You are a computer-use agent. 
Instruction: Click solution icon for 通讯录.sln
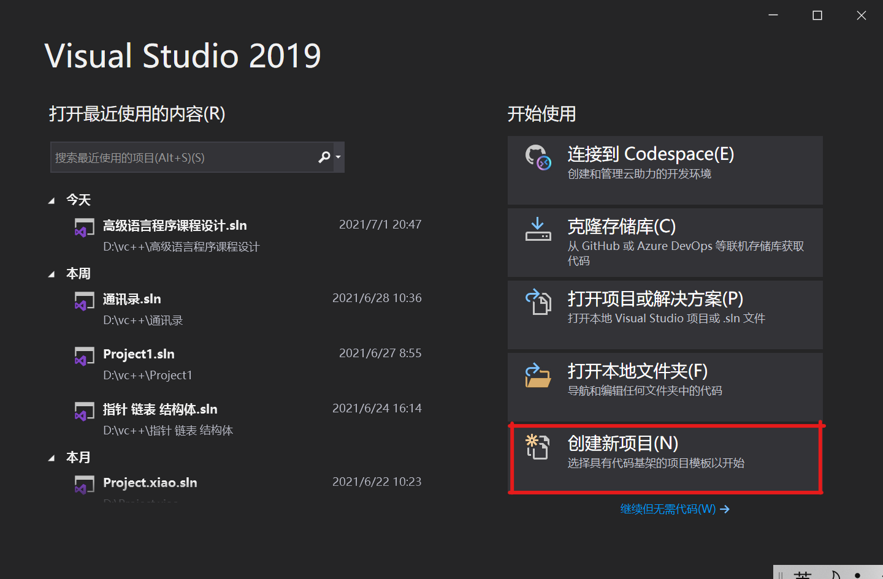point(84,301)
